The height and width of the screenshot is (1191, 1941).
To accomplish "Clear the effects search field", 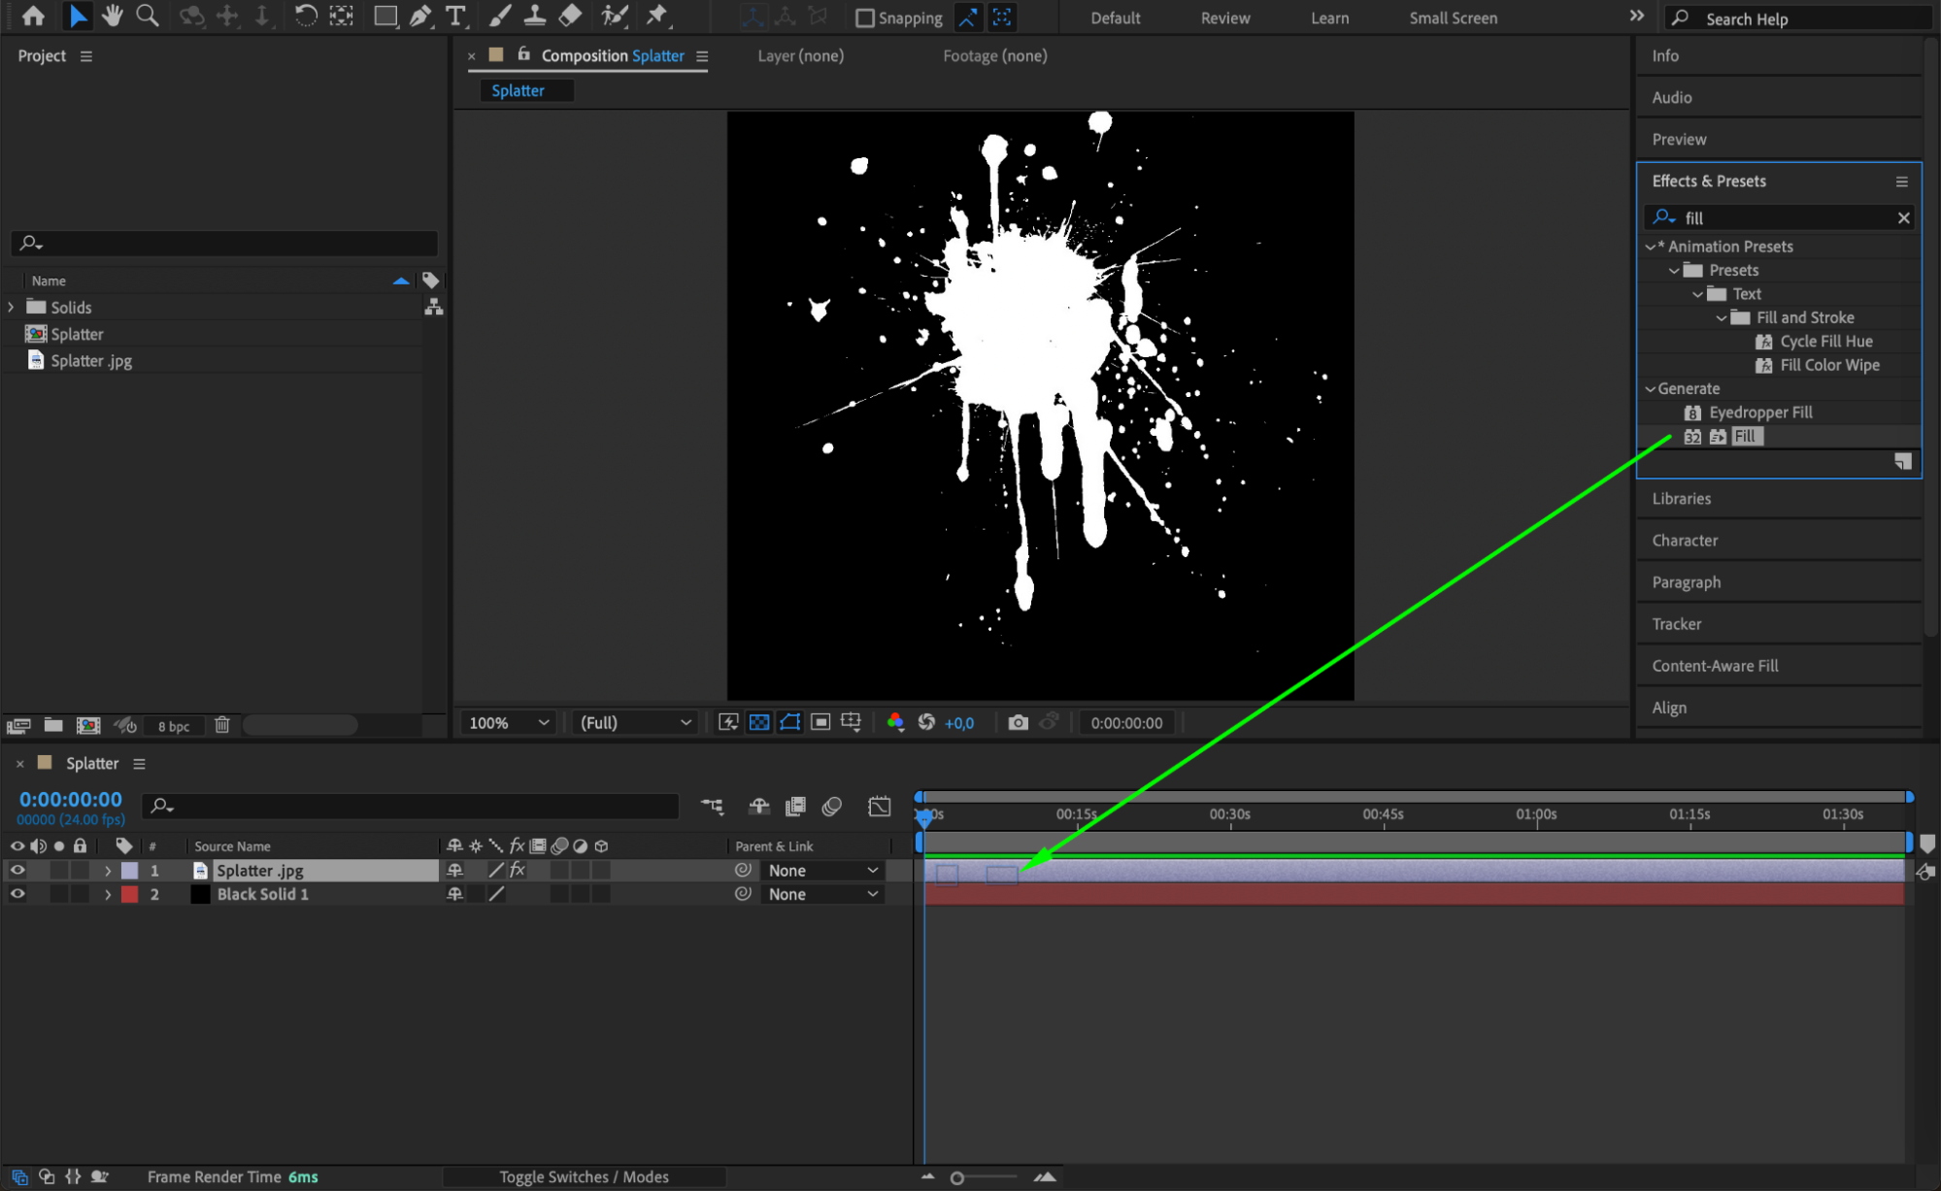I will point(1903,217).
